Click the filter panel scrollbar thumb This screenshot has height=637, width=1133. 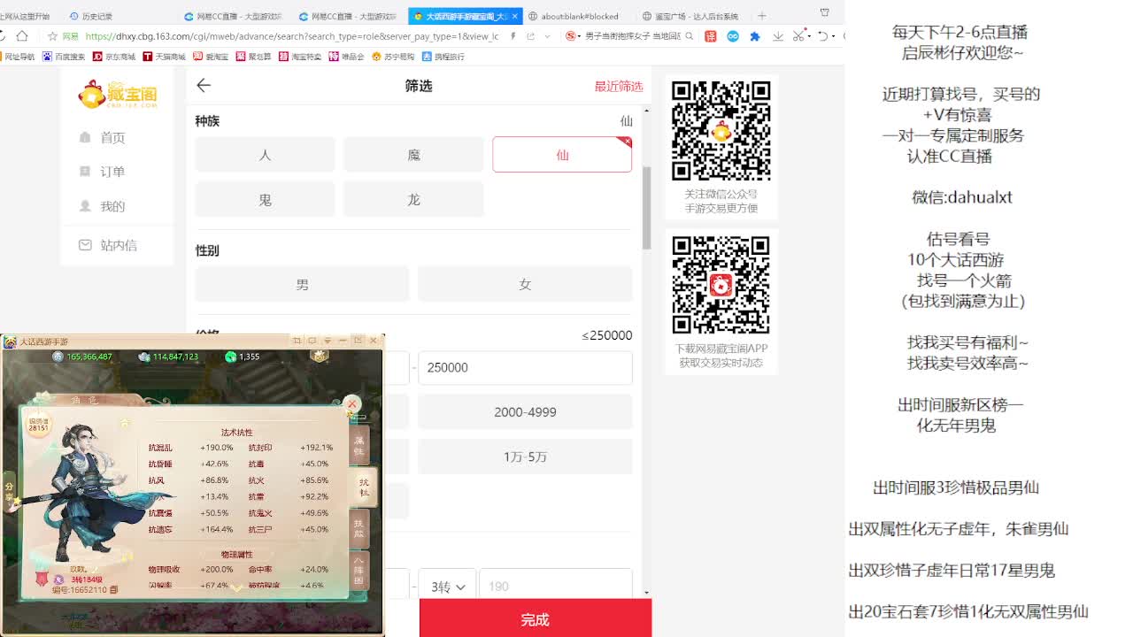tap(646, 208)
